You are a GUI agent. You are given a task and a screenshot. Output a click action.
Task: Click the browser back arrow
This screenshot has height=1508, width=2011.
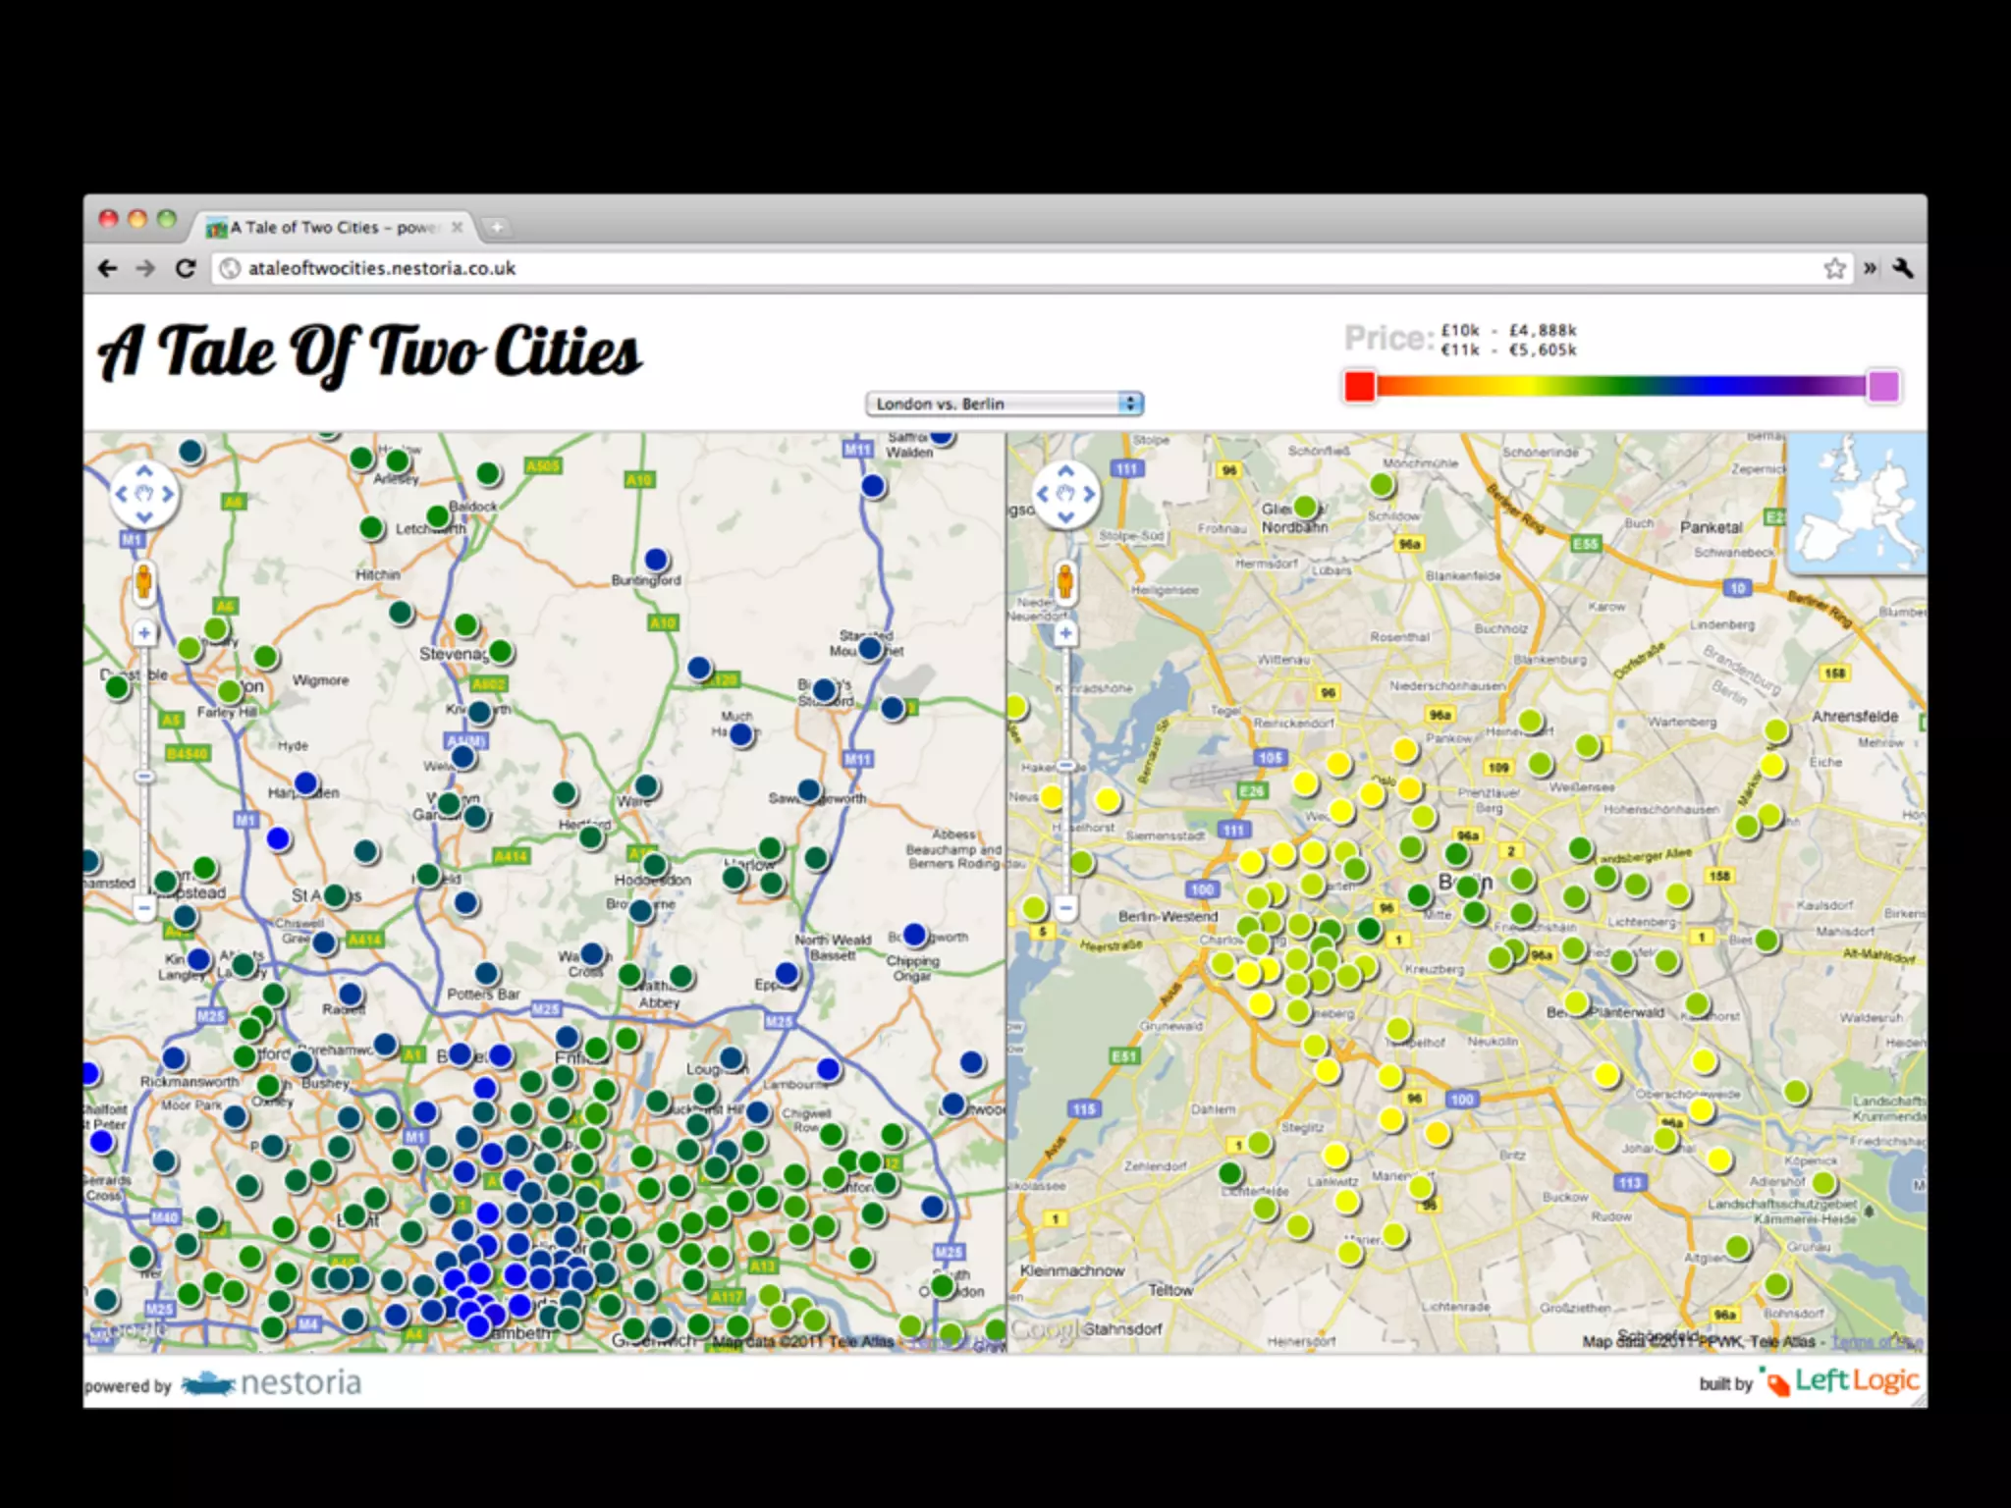[108, 268]
